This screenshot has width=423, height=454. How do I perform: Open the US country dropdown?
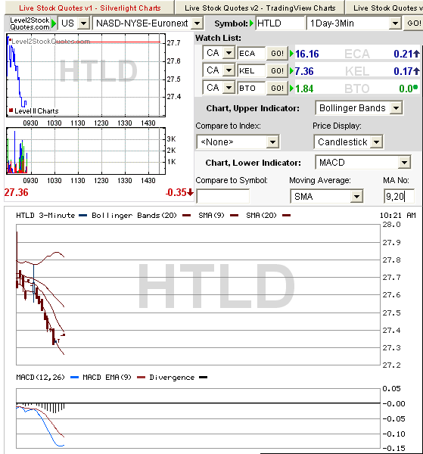pos(73,23)
